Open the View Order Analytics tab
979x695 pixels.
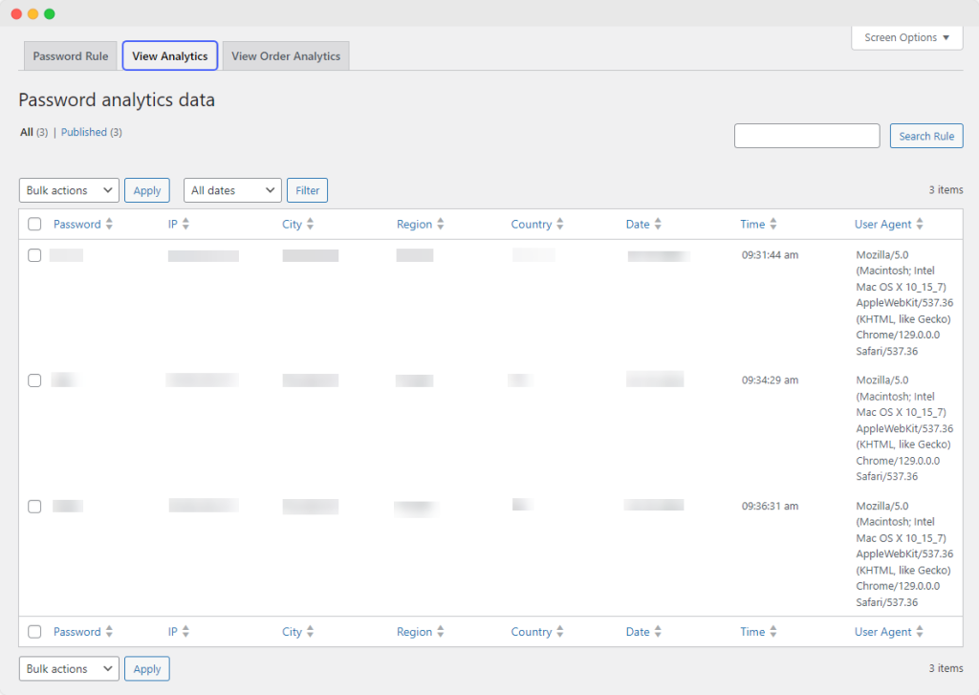point(286,56)
